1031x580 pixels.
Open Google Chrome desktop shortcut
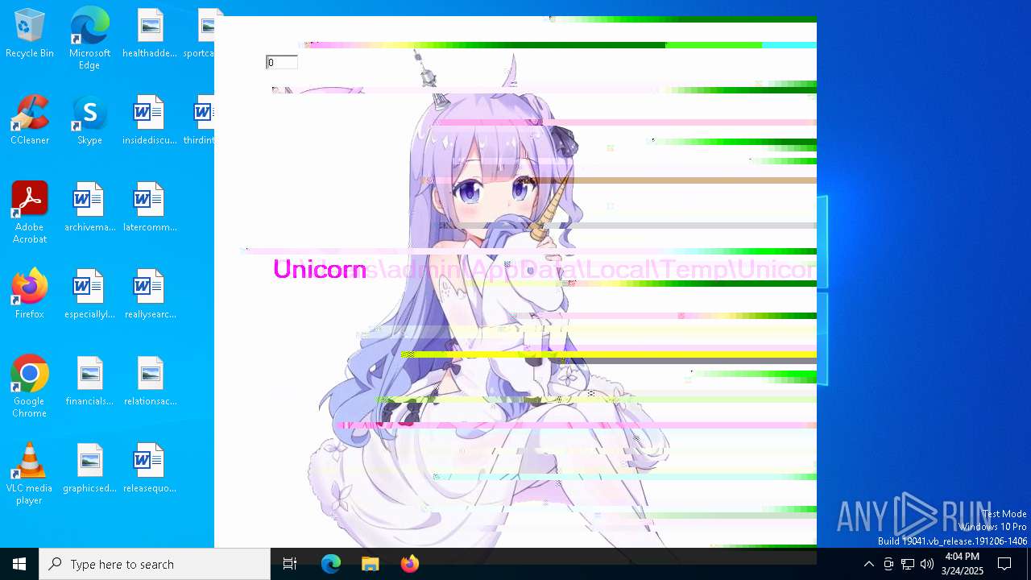tap(30, 387)
